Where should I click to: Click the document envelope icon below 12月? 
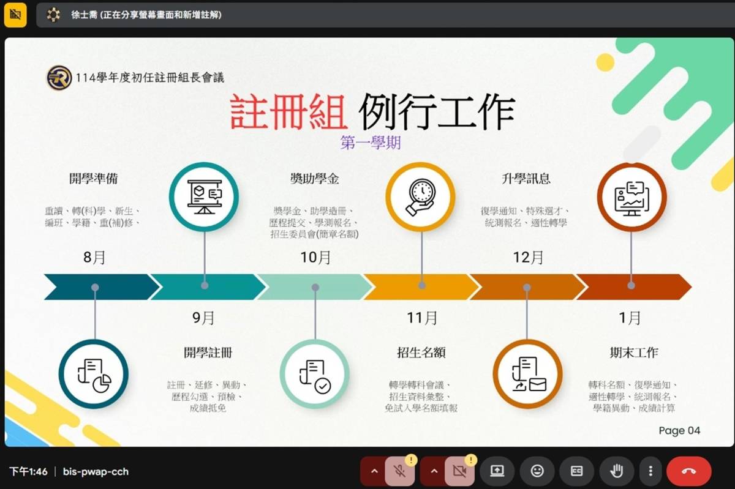pos(527,374)
